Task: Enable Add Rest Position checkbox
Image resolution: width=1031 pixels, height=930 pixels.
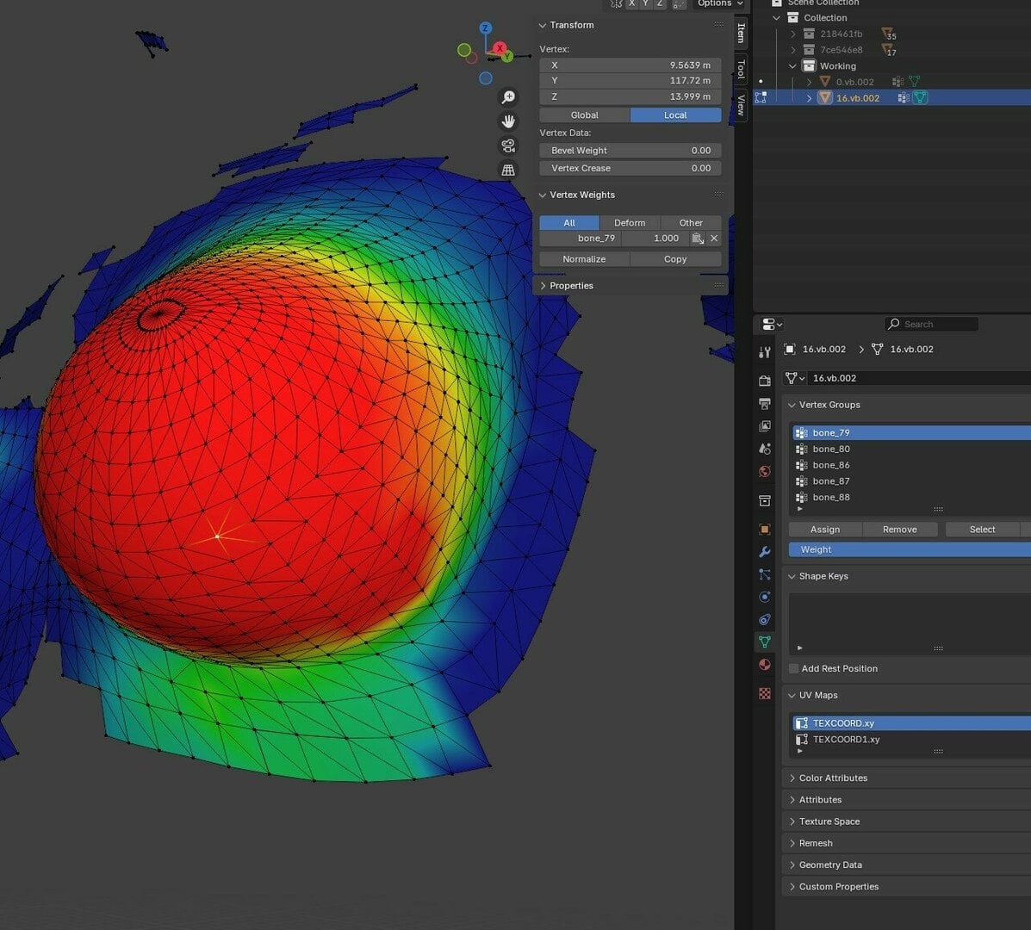Action: click(793, 668)
